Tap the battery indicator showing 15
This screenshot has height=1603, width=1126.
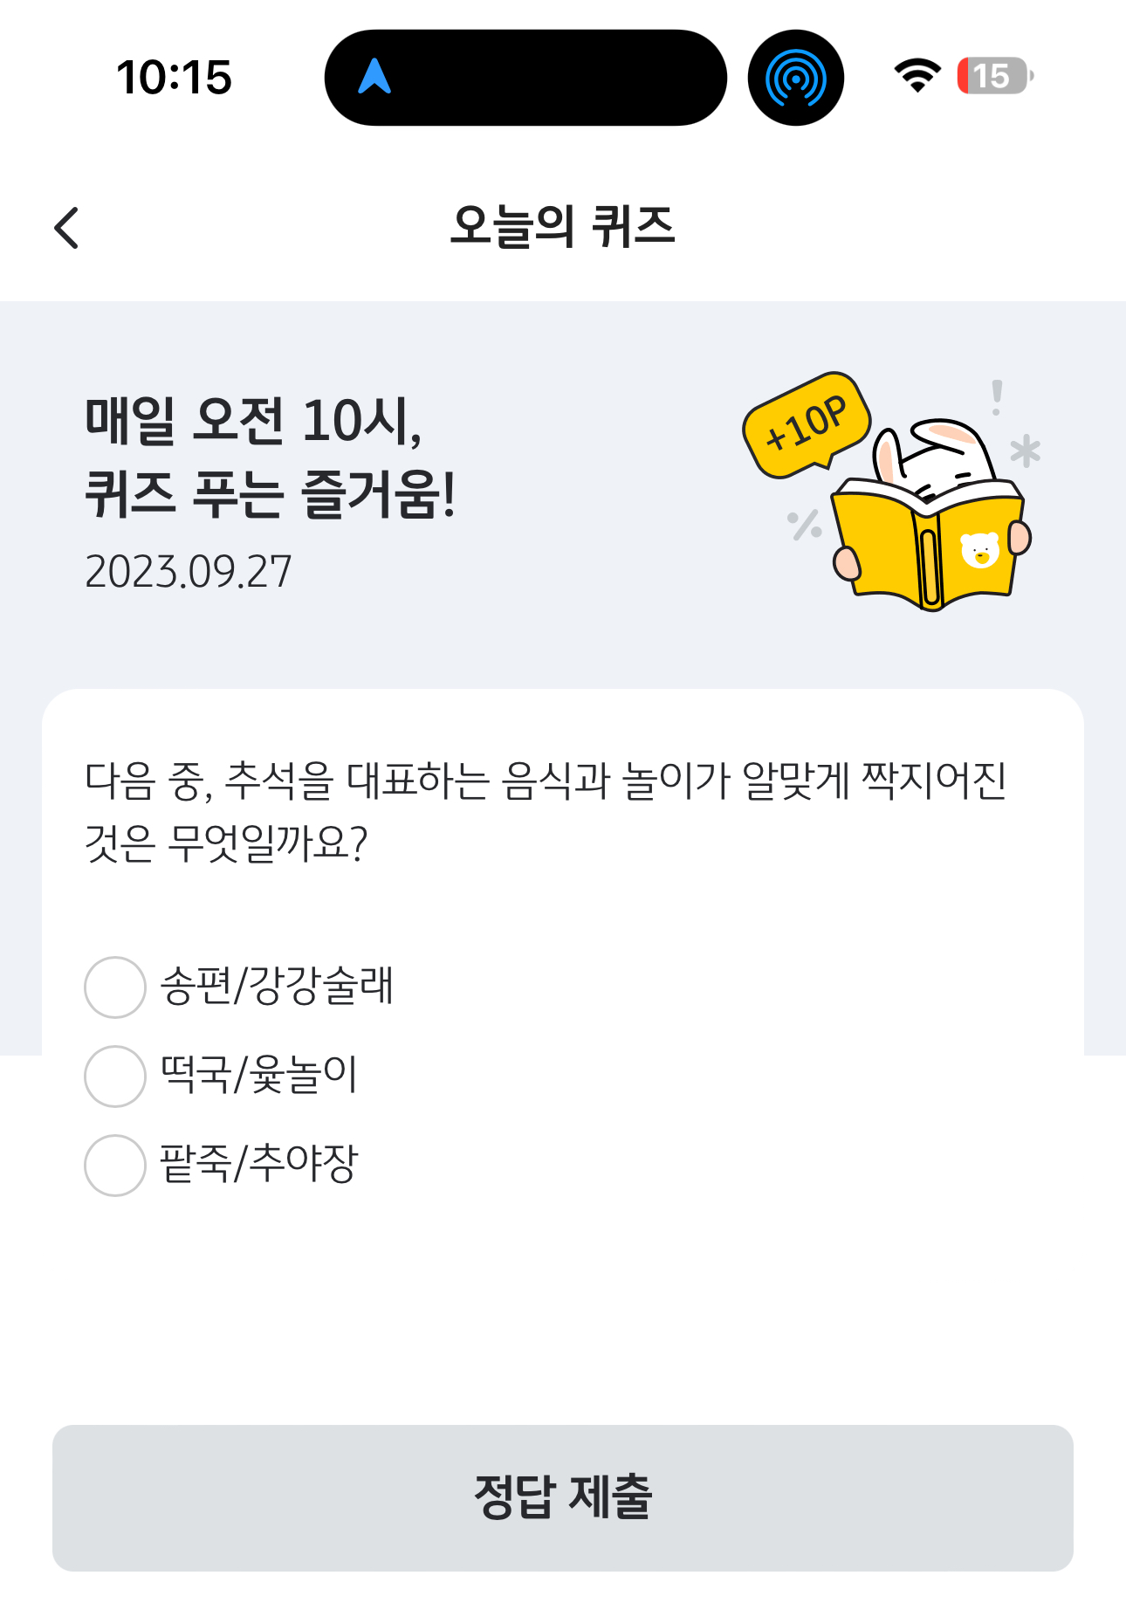click(x=995, y=76)
